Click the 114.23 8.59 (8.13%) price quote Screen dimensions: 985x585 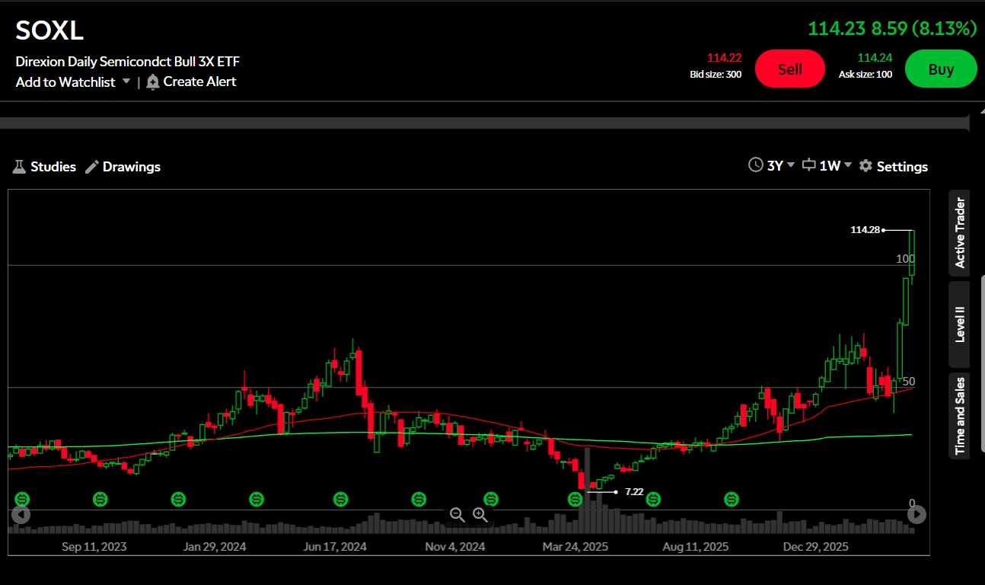892,29
